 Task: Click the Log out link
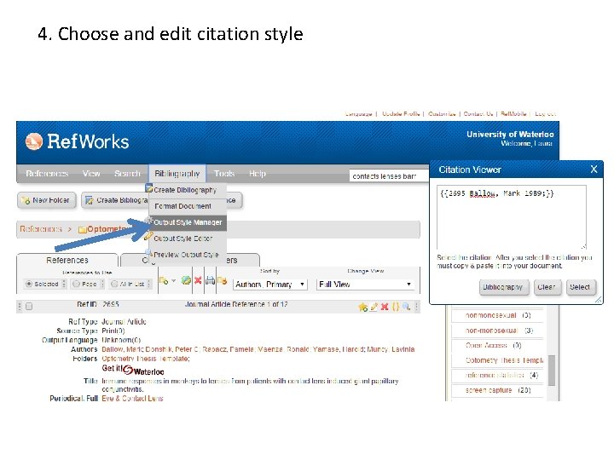[545, 114]
